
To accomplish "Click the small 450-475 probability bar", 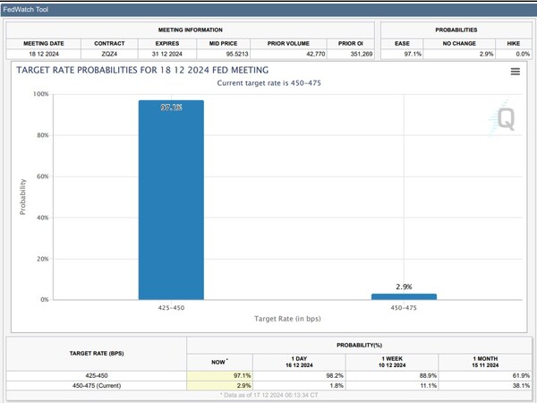I will (403, 296).
